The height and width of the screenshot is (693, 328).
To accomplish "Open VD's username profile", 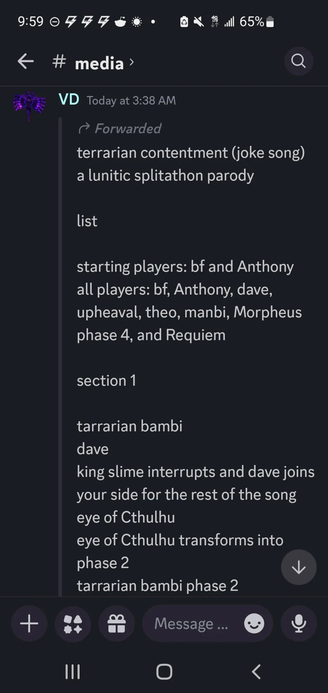I will (69, 100).
